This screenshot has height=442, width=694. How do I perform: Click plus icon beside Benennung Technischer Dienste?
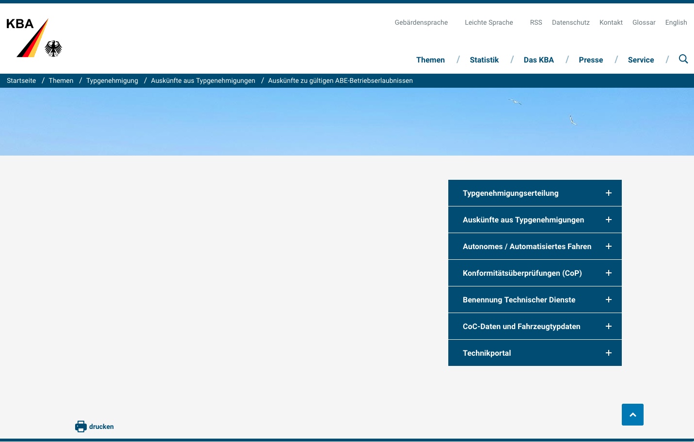[x=609, y=300]
